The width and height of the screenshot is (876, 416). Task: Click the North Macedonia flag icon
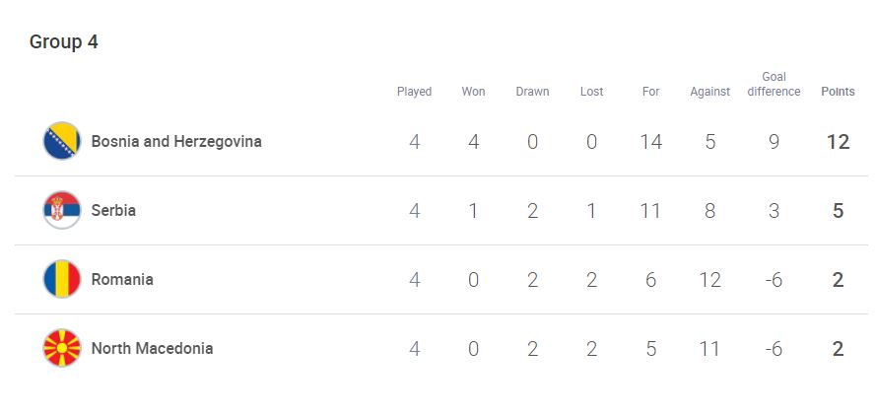click(x=62, y=348)
